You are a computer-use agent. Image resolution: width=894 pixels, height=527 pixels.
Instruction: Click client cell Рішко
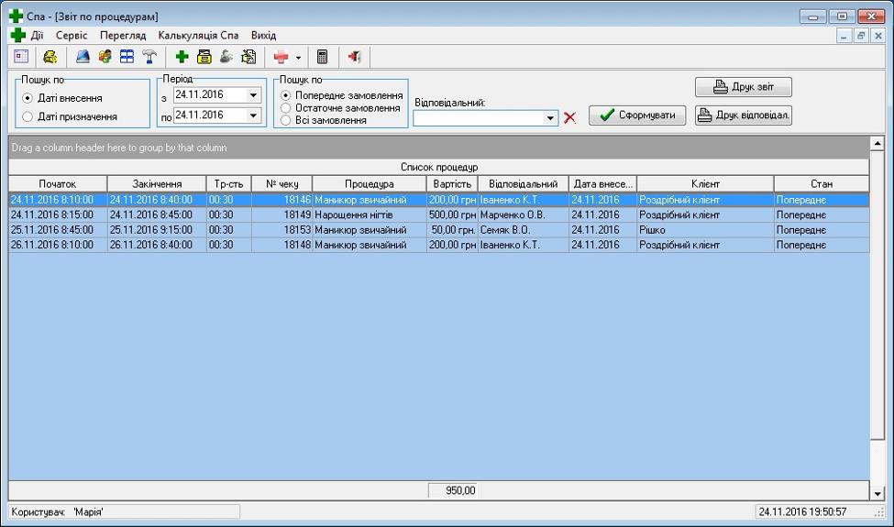click(705, 230)
